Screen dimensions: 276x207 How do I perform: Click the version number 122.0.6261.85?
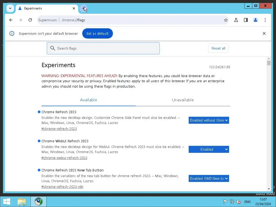[219, 67]
